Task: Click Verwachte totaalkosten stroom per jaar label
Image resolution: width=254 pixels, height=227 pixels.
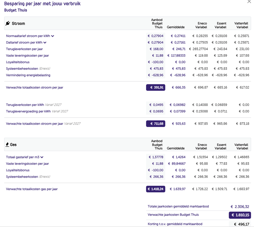Action: [x=35, y=88]
